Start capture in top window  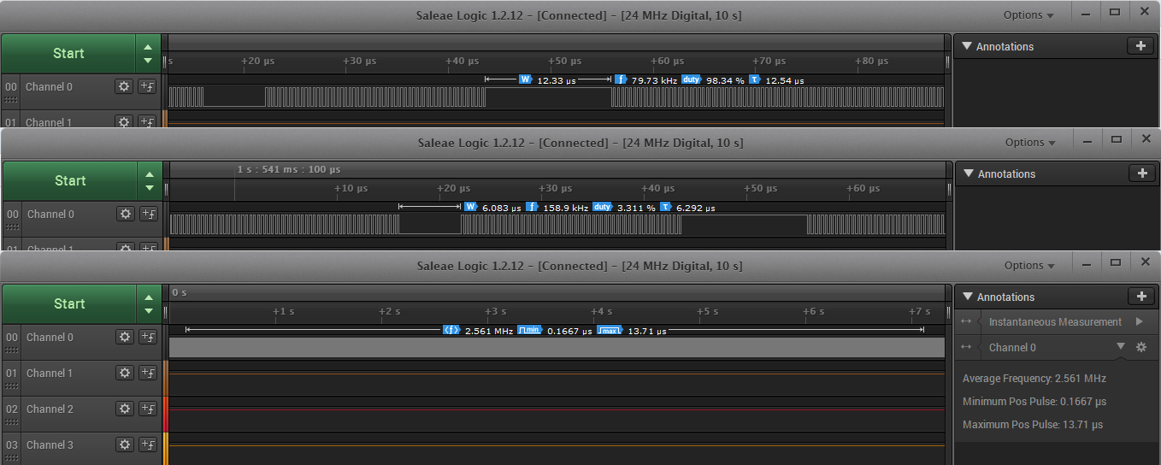click(x=68, y=53)
